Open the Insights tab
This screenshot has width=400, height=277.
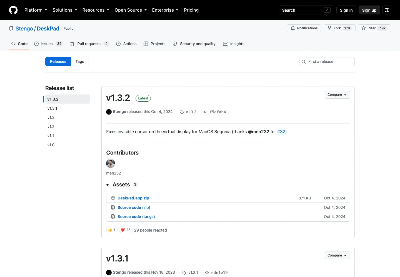click(x=234, y=44)
